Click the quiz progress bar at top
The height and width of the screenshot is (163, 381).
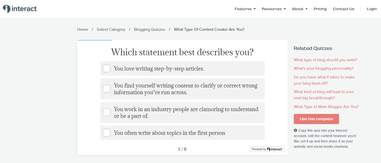(182, 40)
